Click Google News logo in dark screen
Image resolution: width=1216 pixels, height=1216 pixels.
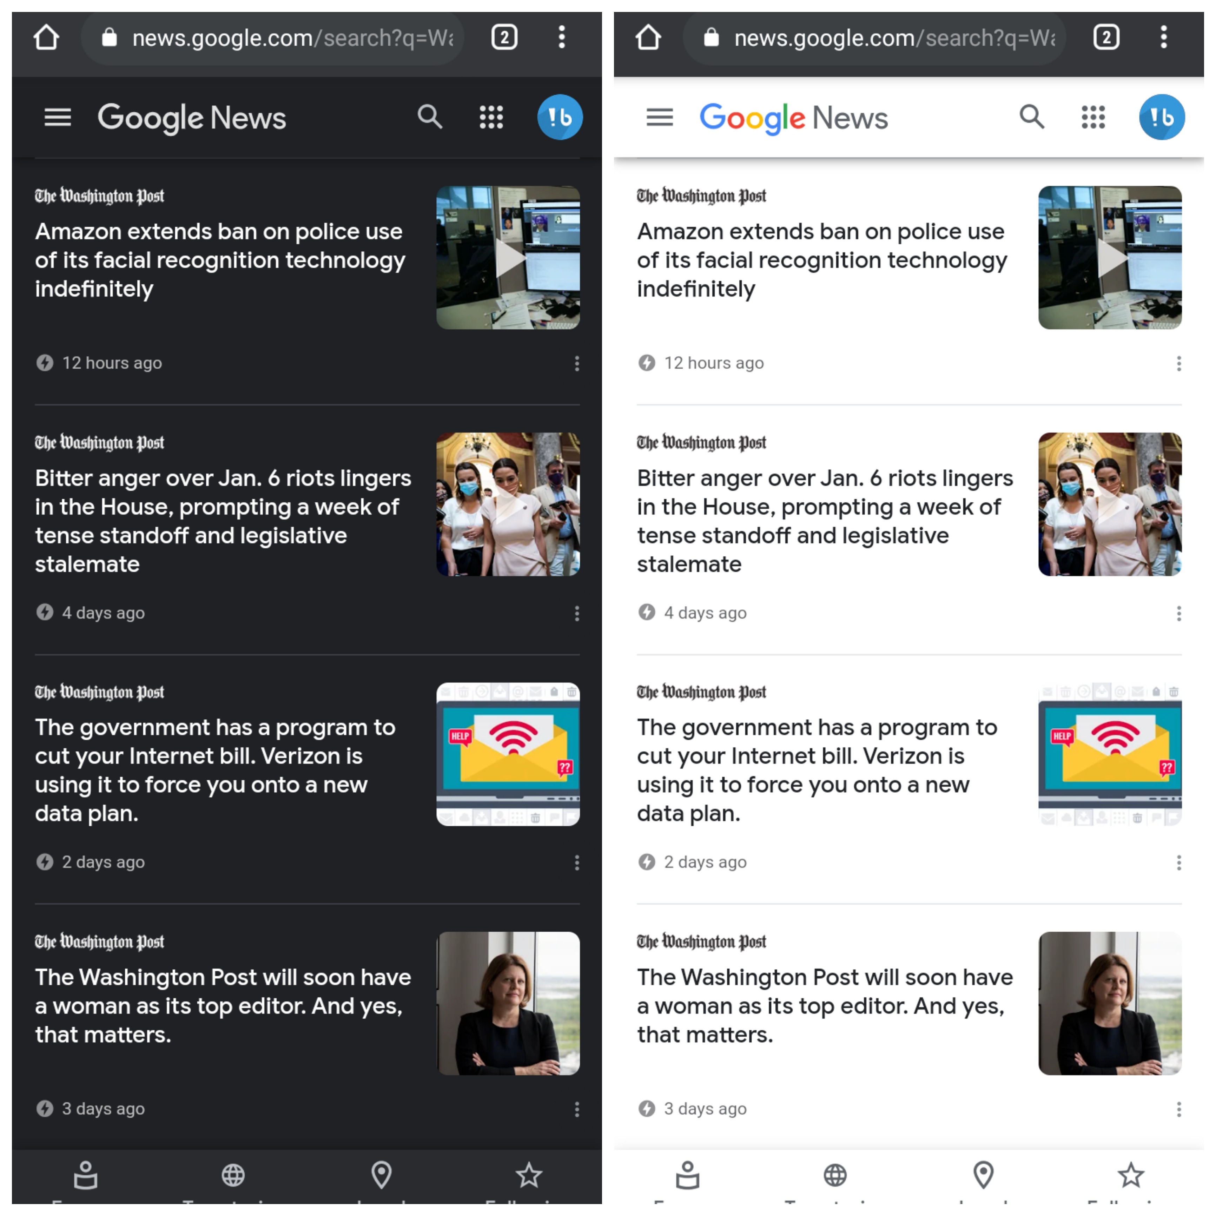coord(191,118)
